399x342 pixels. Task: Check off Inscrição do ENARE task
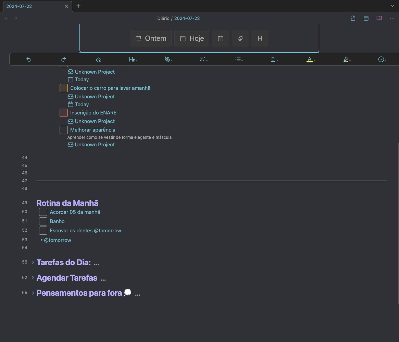[x=64, y=112]
